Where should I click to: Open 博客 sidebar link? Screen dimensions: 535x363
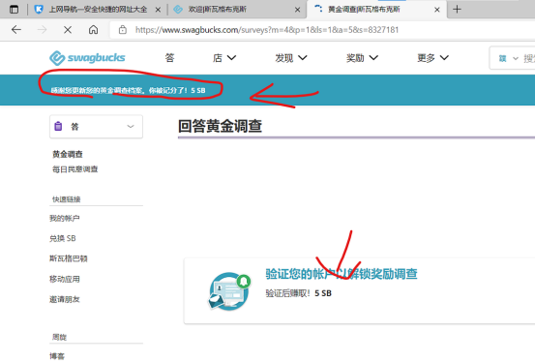[x=57, y=356]
